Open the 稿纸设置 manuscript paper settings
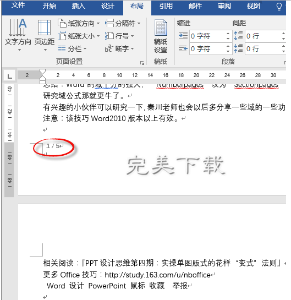 [x=161, y=36]
